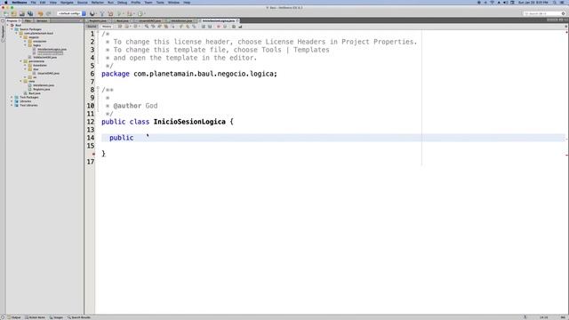
Task: Open the default config dropdown
Action: point(71,13)
